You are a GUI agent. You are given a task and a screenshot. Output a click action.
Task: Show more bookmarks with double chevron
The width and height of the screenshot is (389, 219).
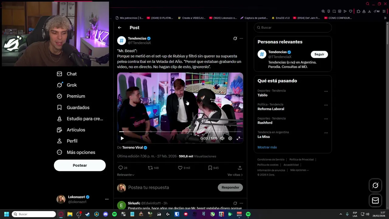coord(385,18)
